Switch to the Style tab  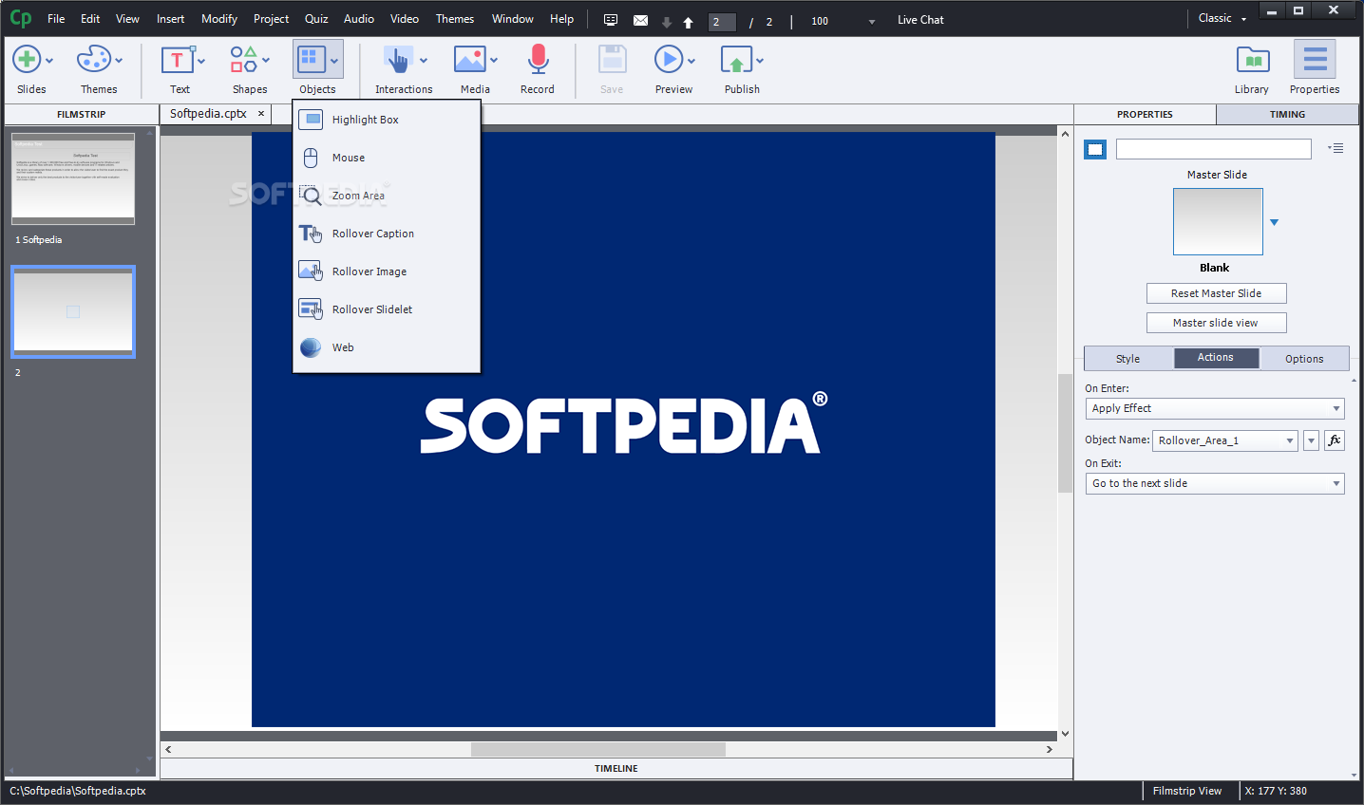pyautogui.click(x=1128, y=359)
